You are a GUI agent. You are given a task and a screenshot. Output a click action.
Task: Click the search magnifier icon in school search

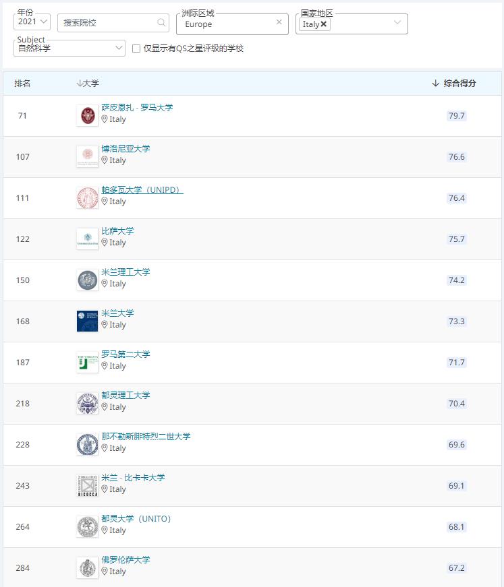point(161,22)
